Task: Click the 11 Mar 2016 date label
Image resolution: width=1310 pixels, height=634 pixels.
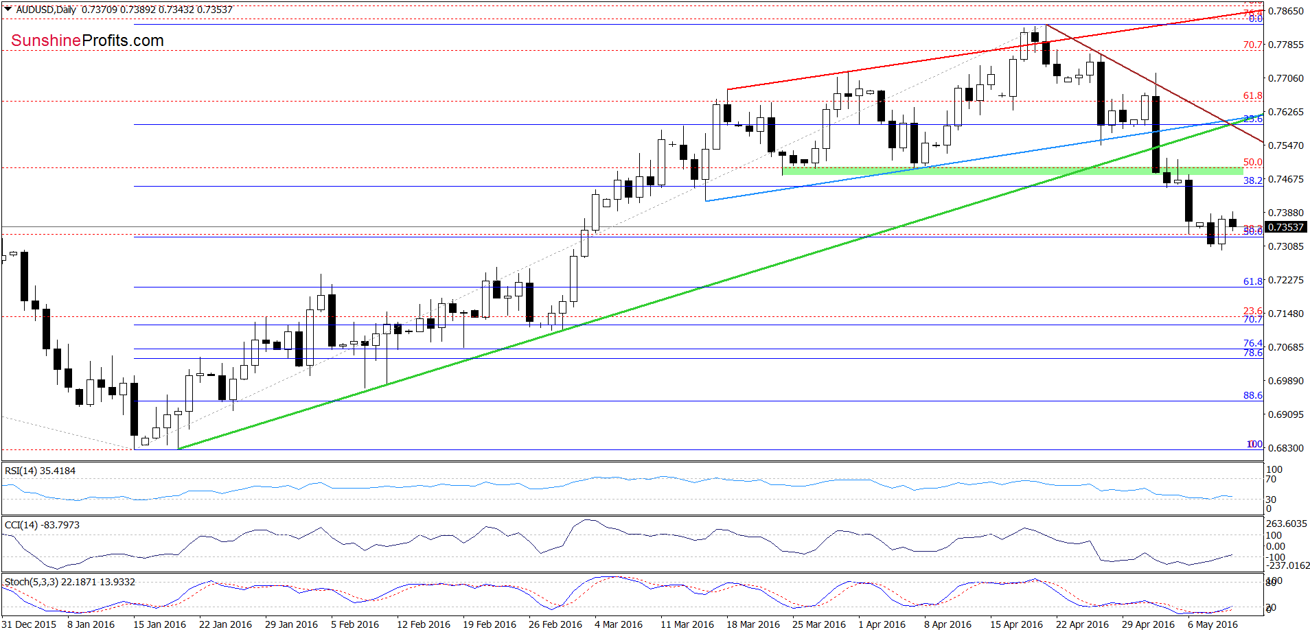Action: point(687,624)
